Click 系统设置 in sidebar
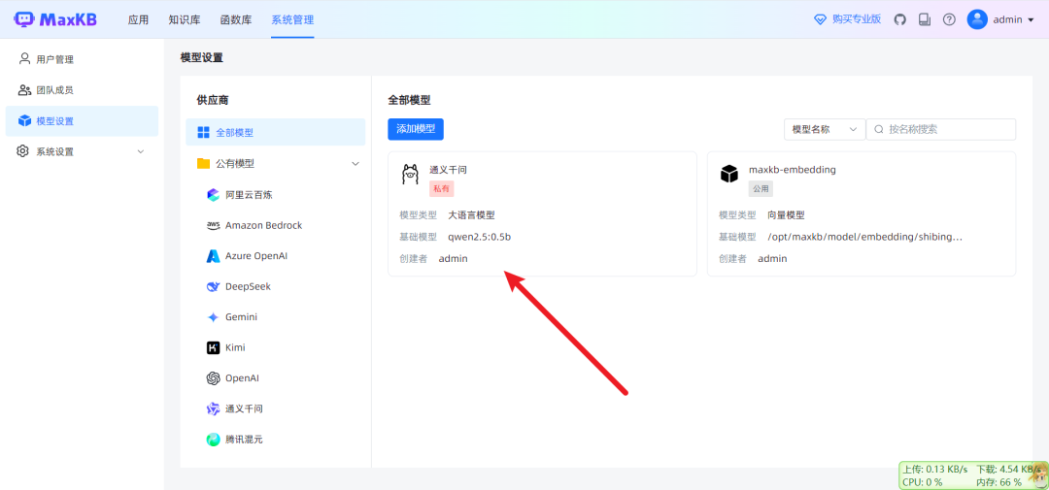This screenshot has height=490, width=1049. [x=54, y=151]
